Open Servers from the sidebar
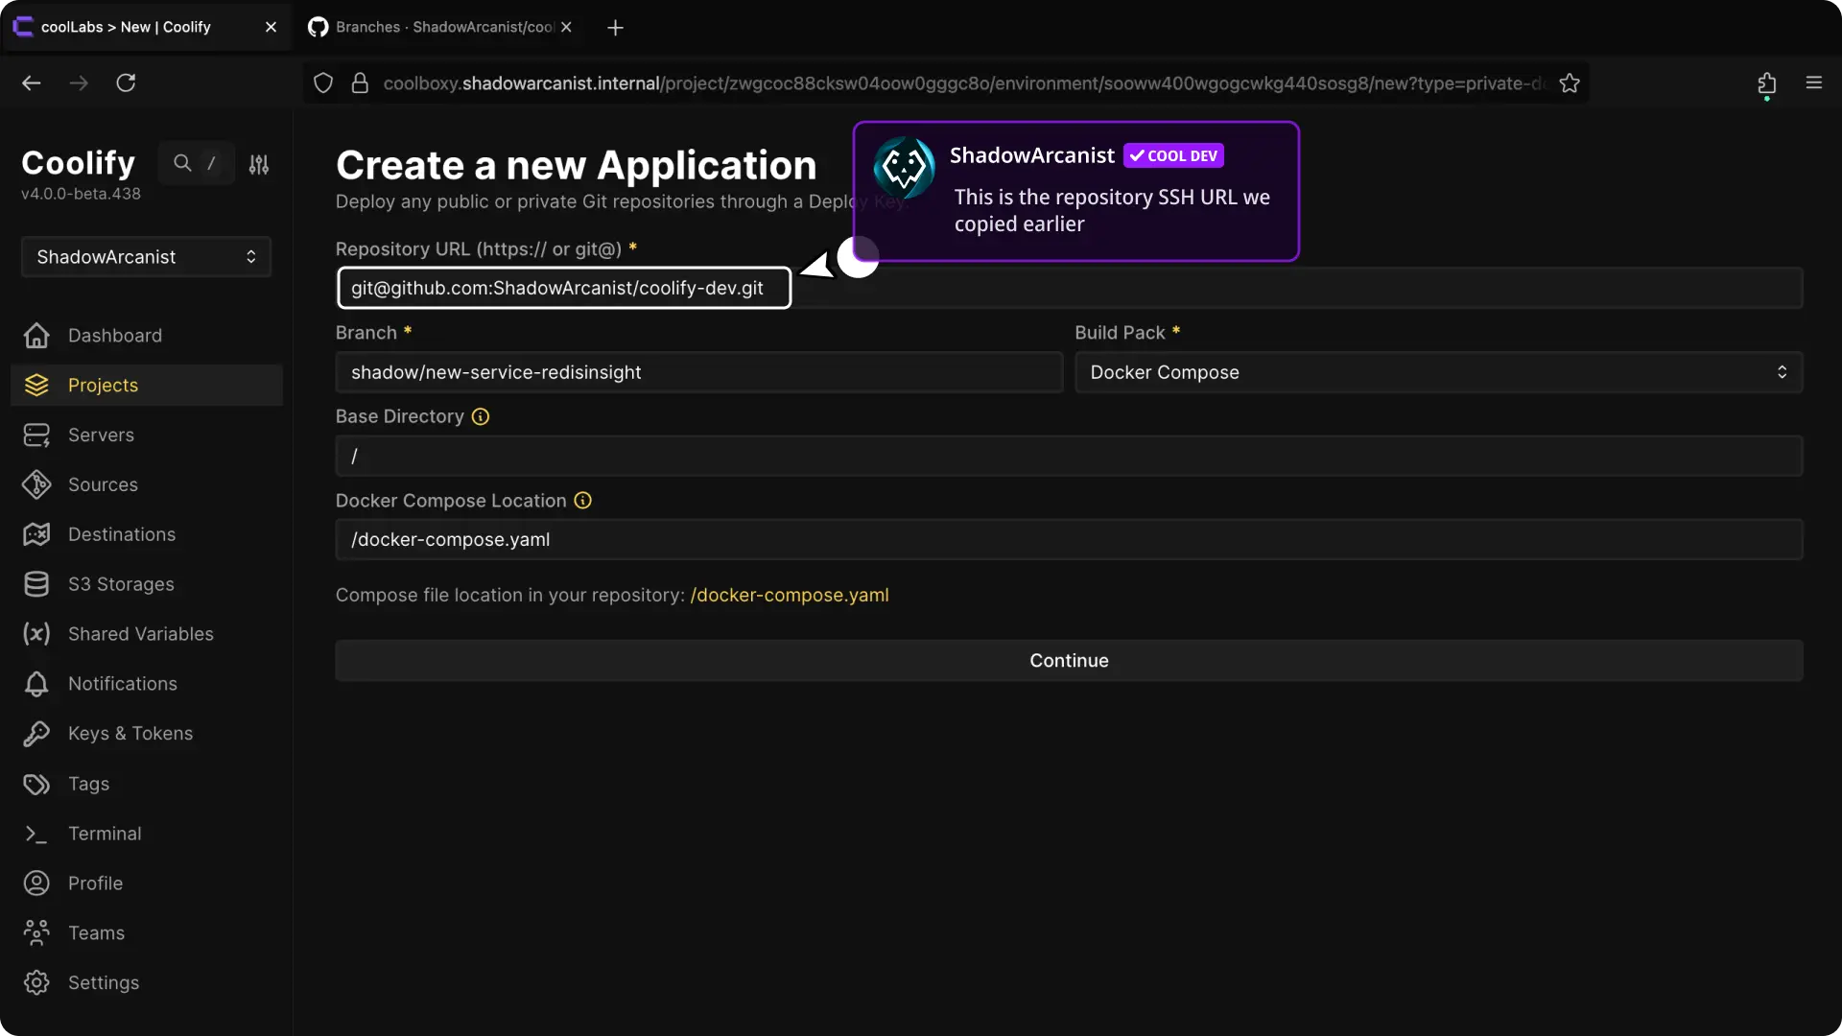The height and width of the screenshot is (1036, 1842). tap(101, 435)
